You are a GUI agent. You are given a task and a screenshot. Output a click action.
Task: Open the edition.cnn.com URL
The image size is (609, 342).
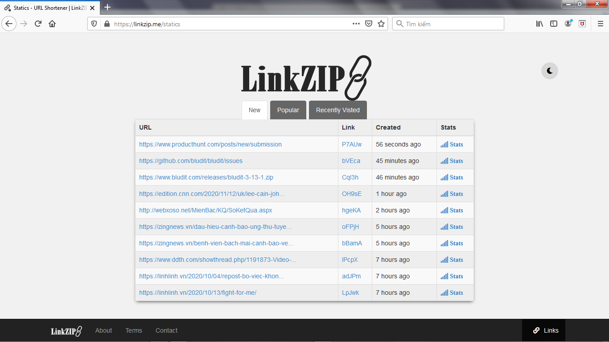point(211,194)
